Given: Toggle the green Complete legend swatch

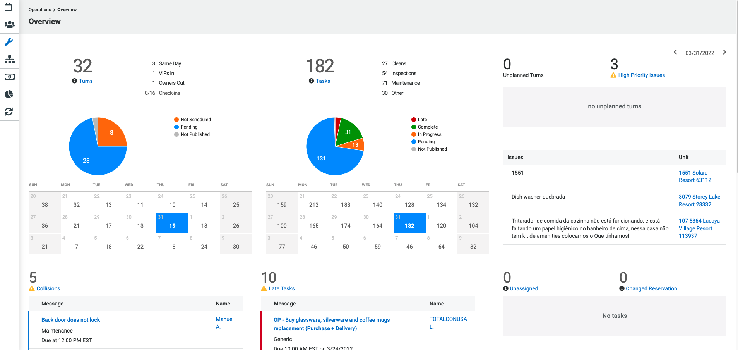Looking at the screenshot, I should [x=414, y=127].
